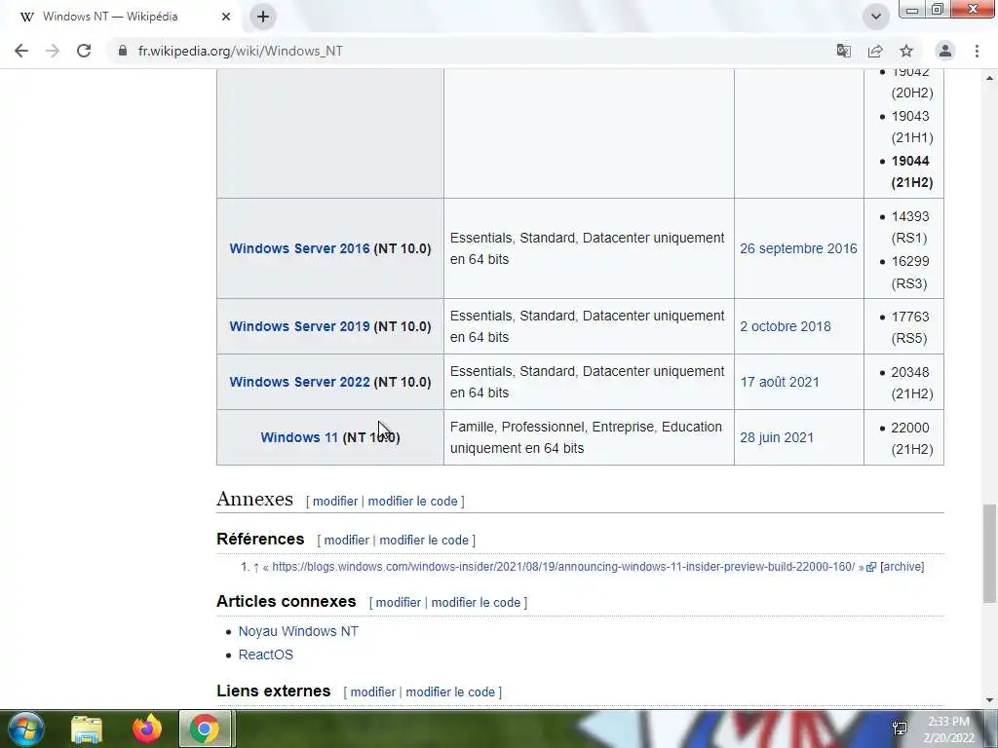Open the Chrome profile icon

[945, 51]
